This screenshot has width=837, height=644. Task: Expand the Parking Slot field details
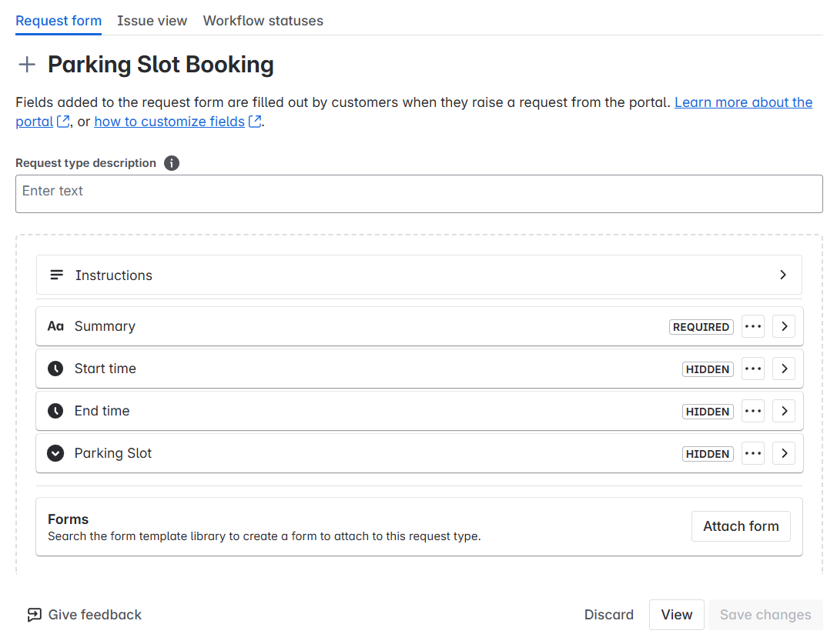[x=784, y=453]
